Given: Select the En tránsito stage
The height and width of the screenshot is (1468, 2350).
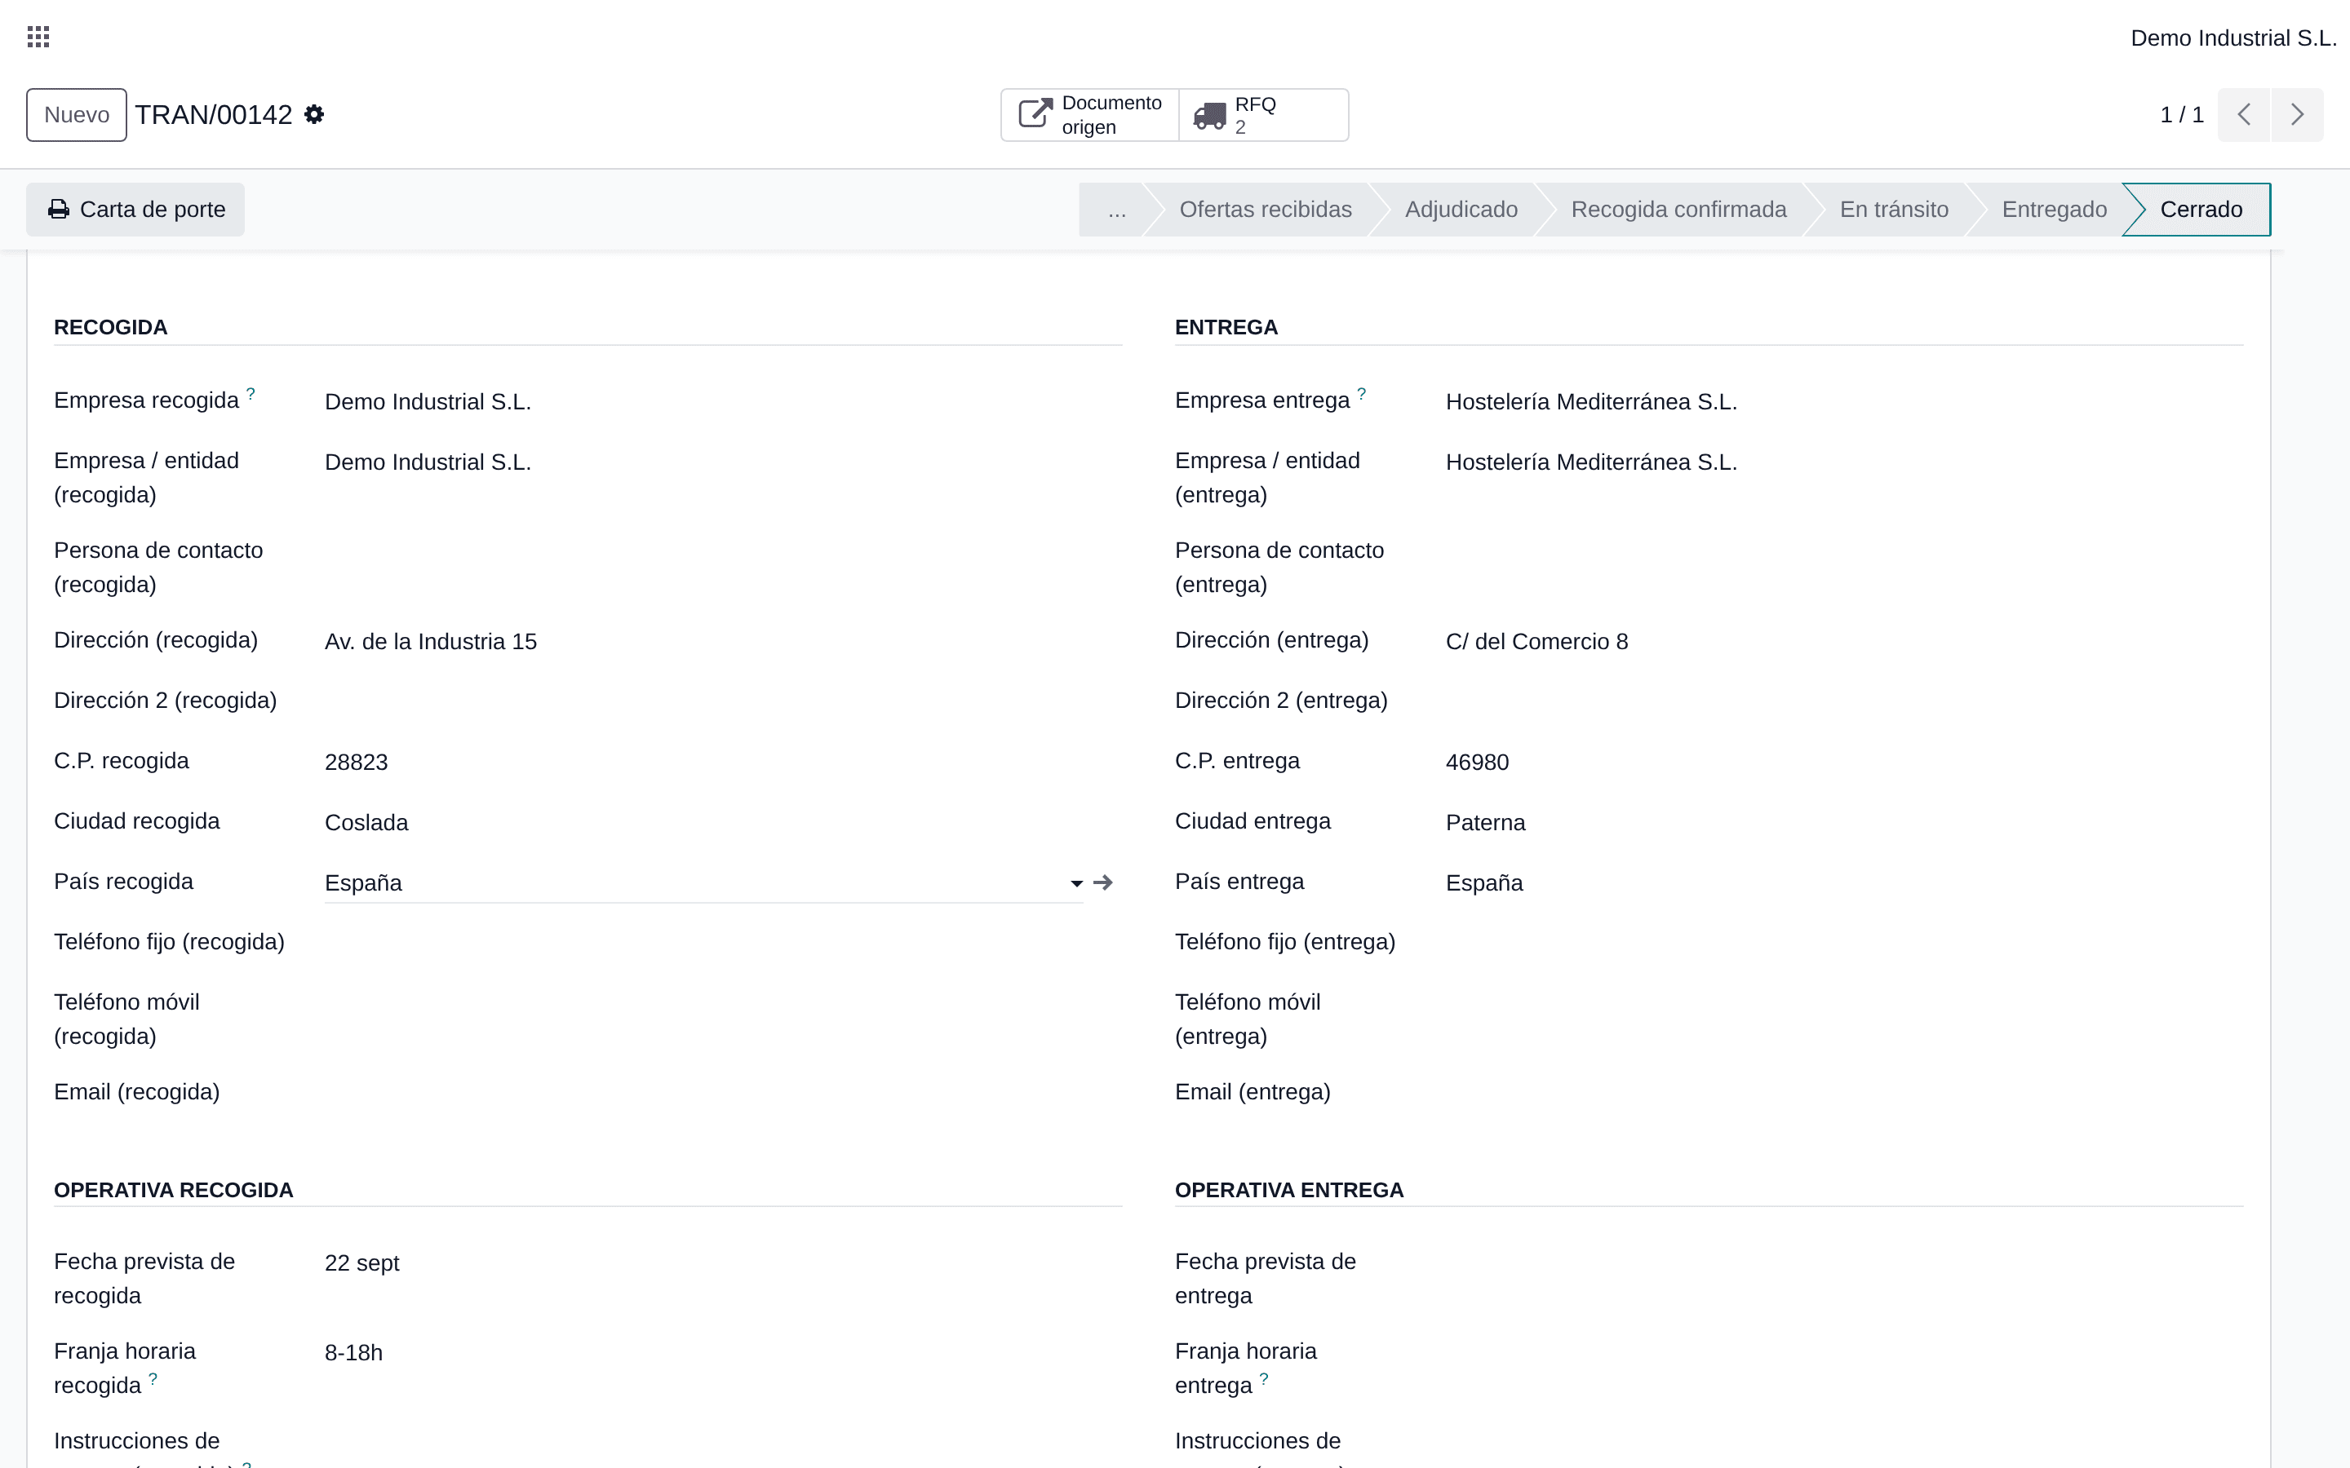Looking at the screenshot, I should [x=1894, y=210].
